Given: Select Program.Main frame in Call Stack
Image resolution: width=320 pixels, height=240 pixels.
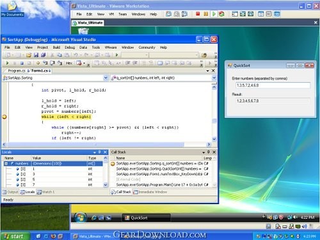Looking at the screenshot, I should pyautogui.click(x=162, y=184).
